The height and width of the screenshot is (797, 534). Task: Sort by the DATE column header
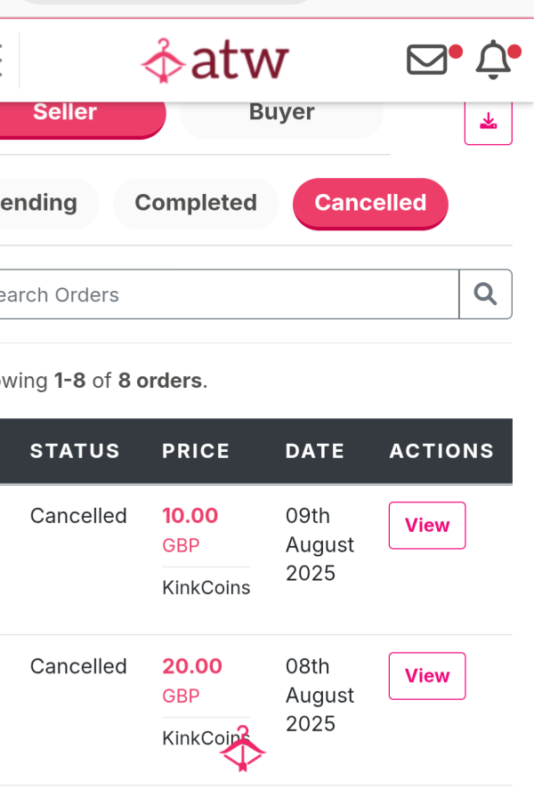point(315,451)
